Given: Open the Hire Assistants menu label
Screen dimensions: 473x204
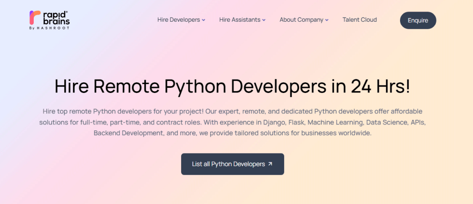Looking at the screenshot, I should [x=240, y=20].
